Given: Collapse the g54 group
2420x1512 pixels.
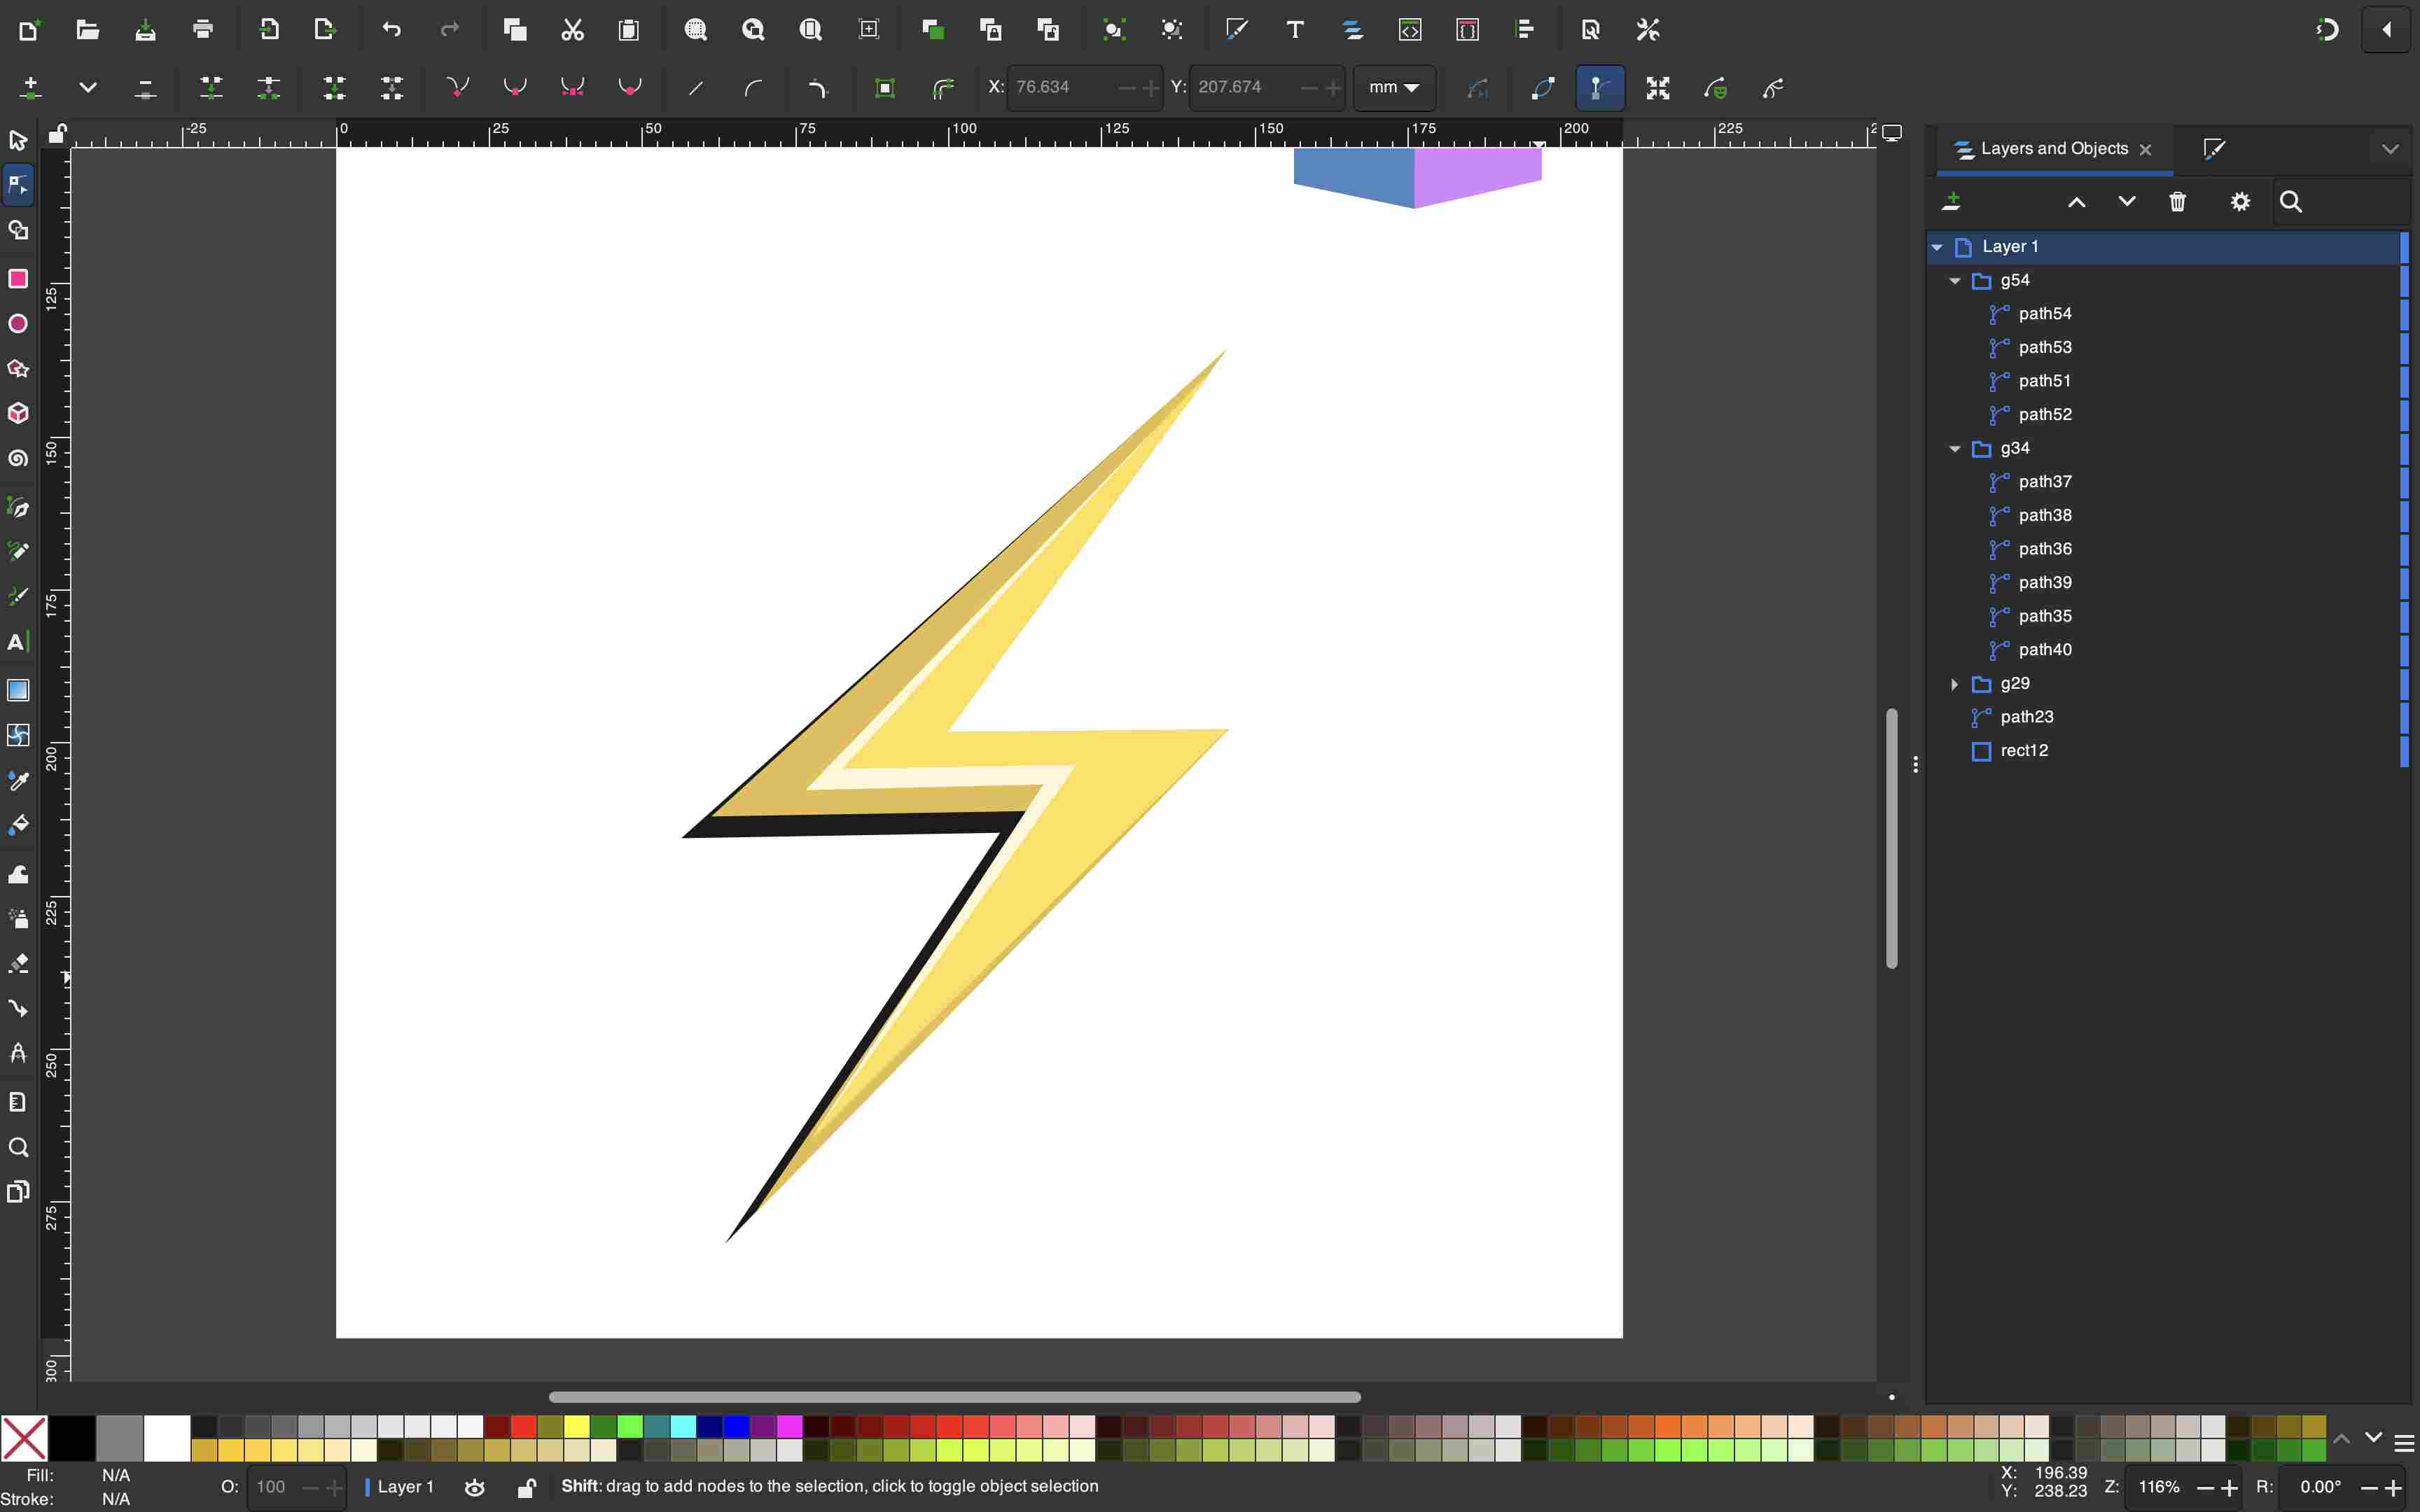Looking at the screenshot, I should [x=1955, y=281].
